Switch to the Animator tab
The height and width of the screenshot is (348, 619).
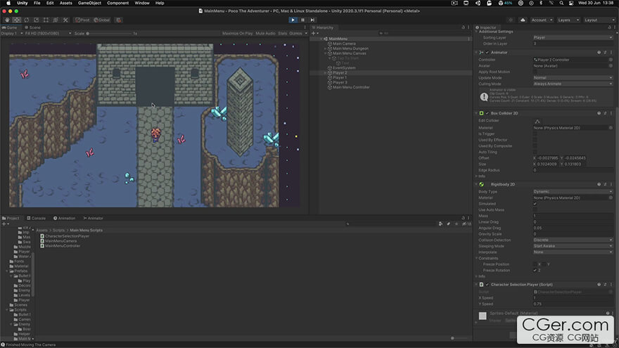[93, 218]
